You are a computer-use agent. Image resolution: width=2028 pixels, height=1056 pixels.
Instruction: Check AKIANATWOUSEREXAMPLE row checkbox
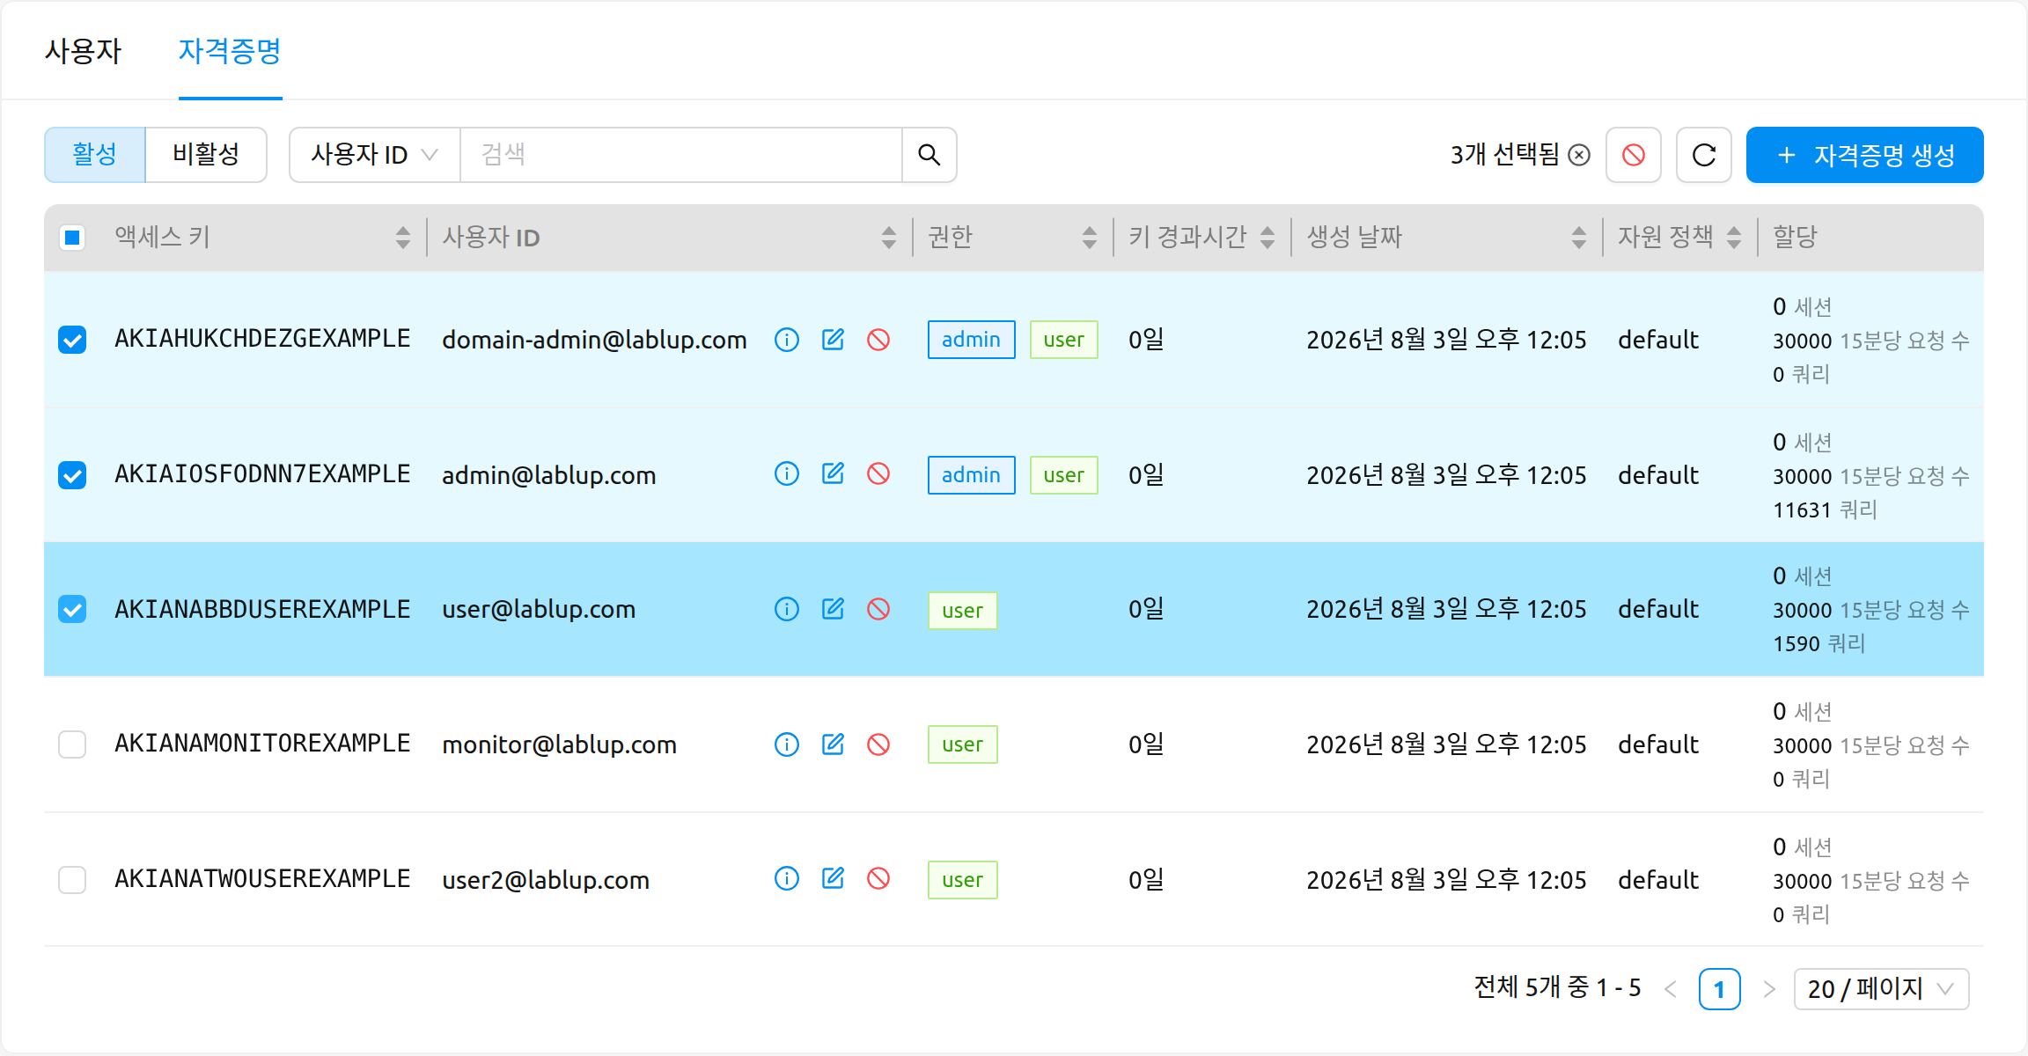point(72,880)
